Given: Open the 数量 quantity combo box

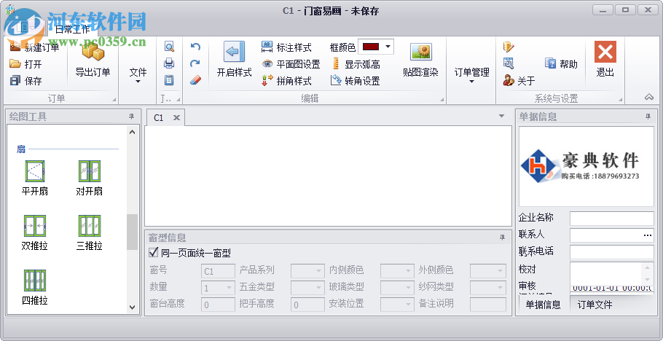Looking at the screenshot, I should [x=218, y=288].
